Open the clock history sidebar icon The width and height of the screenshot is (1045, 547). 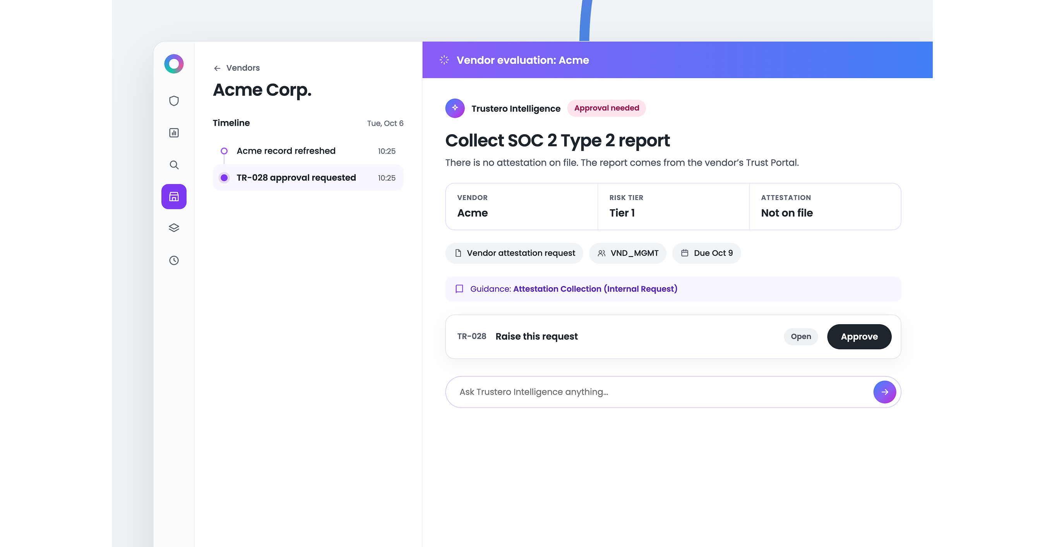[174, 260]
